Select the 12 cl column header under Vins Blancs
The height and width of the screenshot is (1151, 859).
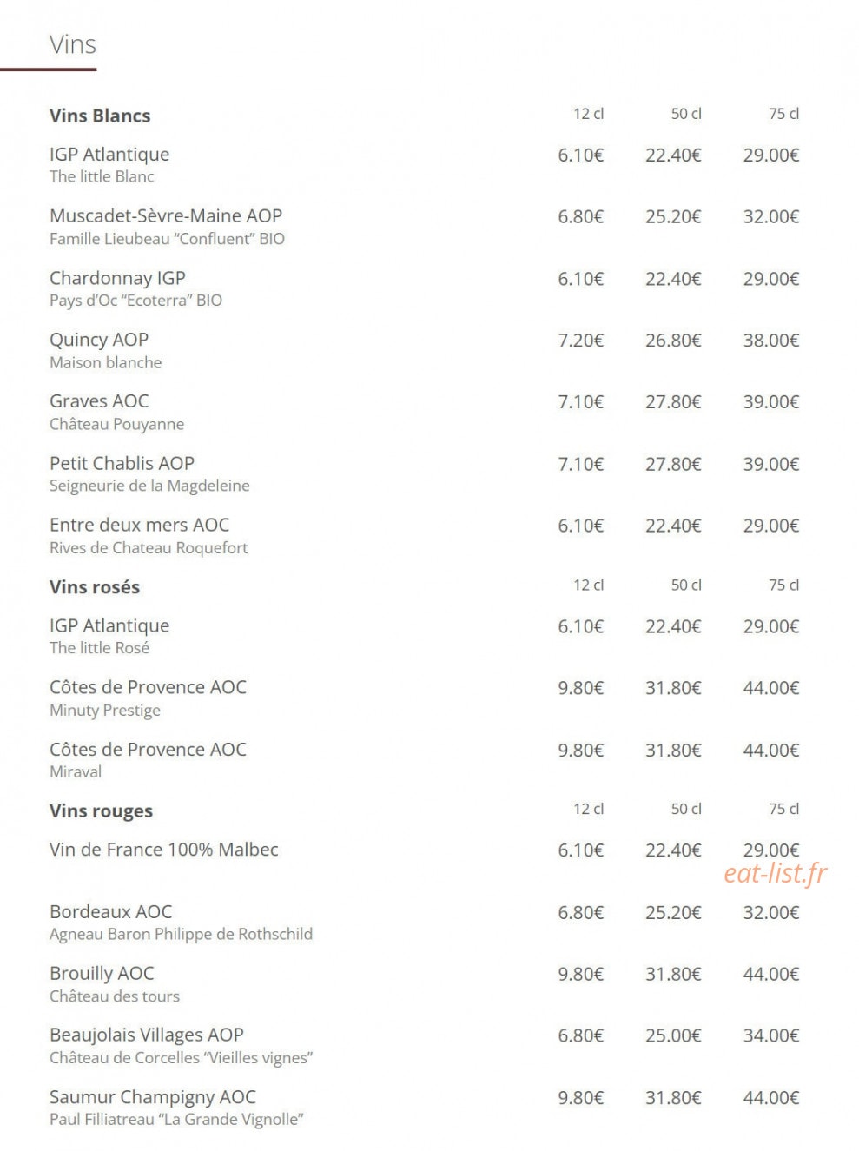(588, 114)
